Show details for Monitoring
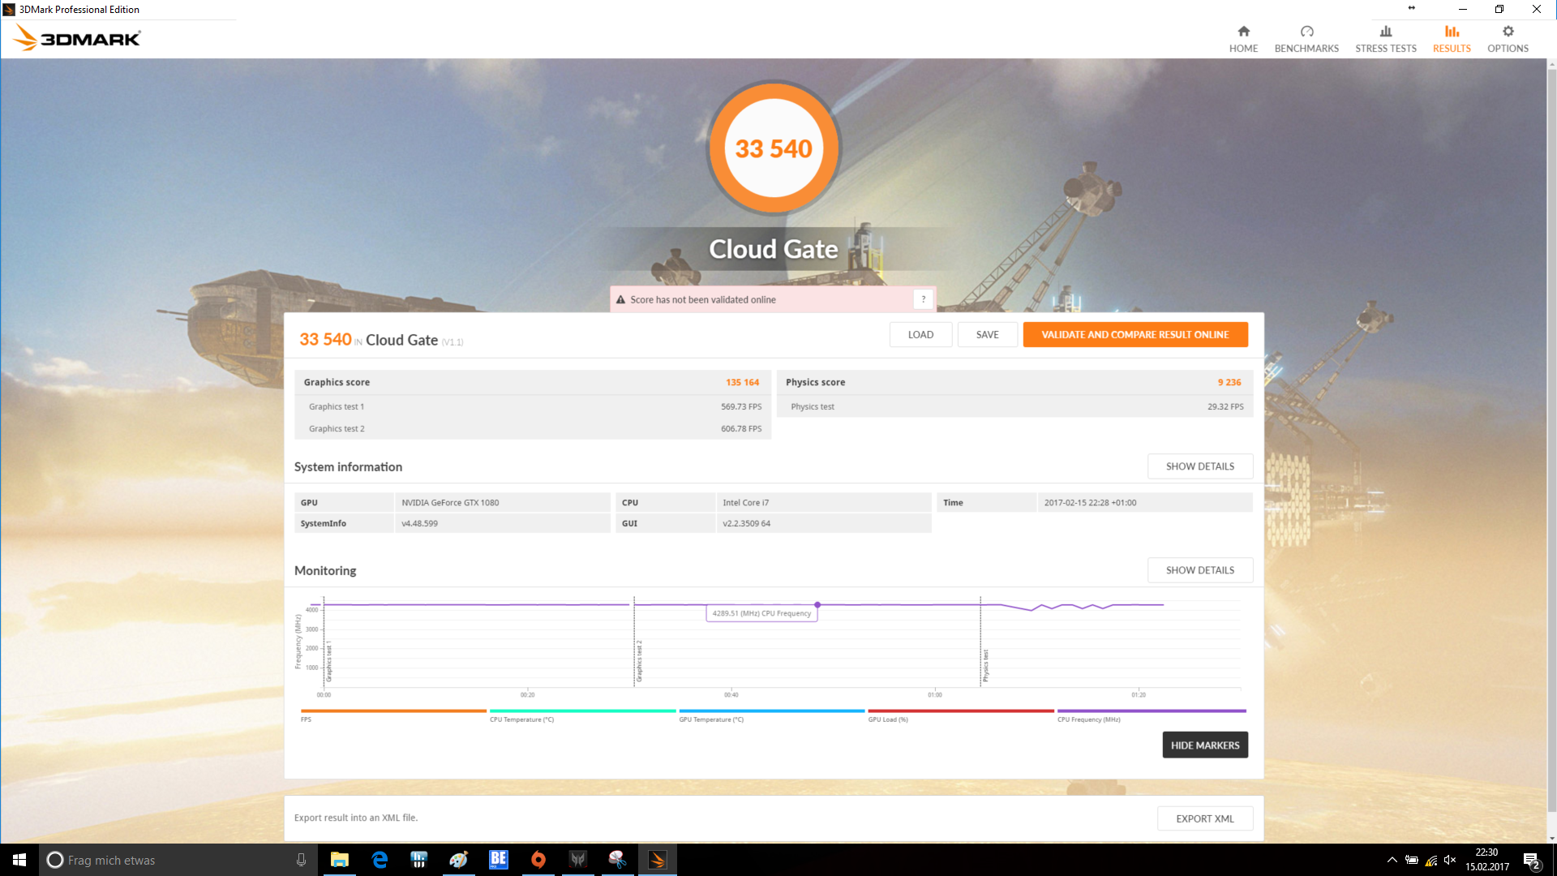Image resolution: width=1557 pixels, height=876 pixels. pyautogui.click(x=1200, y=570)
